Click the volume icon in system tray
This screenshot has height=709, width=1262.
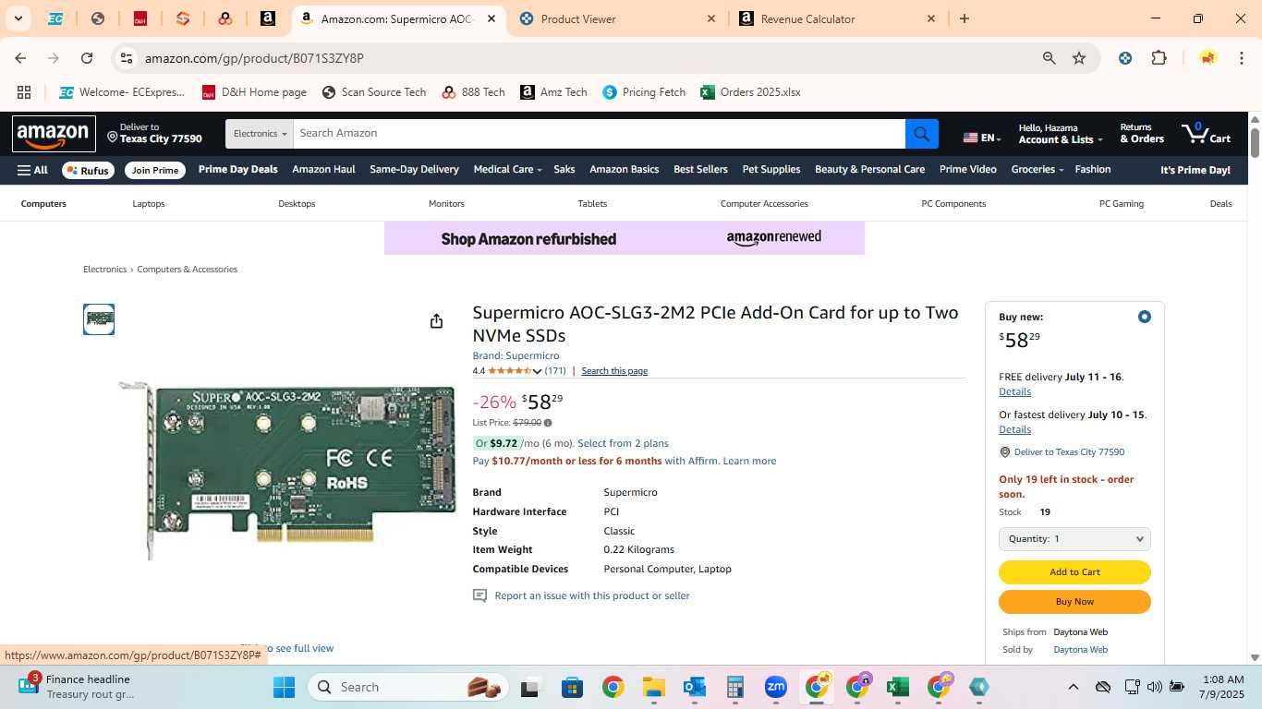click(1154, 687)
